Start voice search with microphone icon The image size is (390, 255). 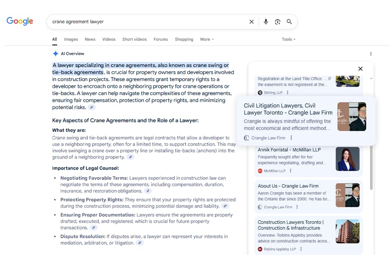pyautogui.click(x=266, y=22)
